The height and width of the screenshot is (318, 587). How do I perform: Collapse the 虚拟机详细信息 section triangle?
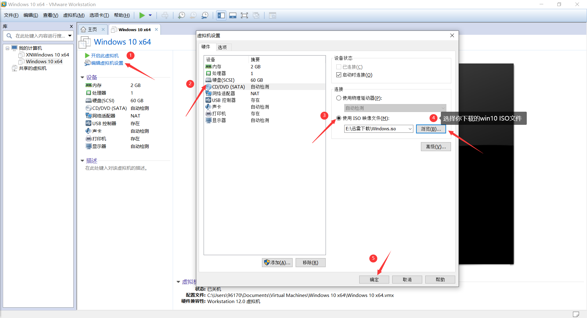(x=178, y=282)
